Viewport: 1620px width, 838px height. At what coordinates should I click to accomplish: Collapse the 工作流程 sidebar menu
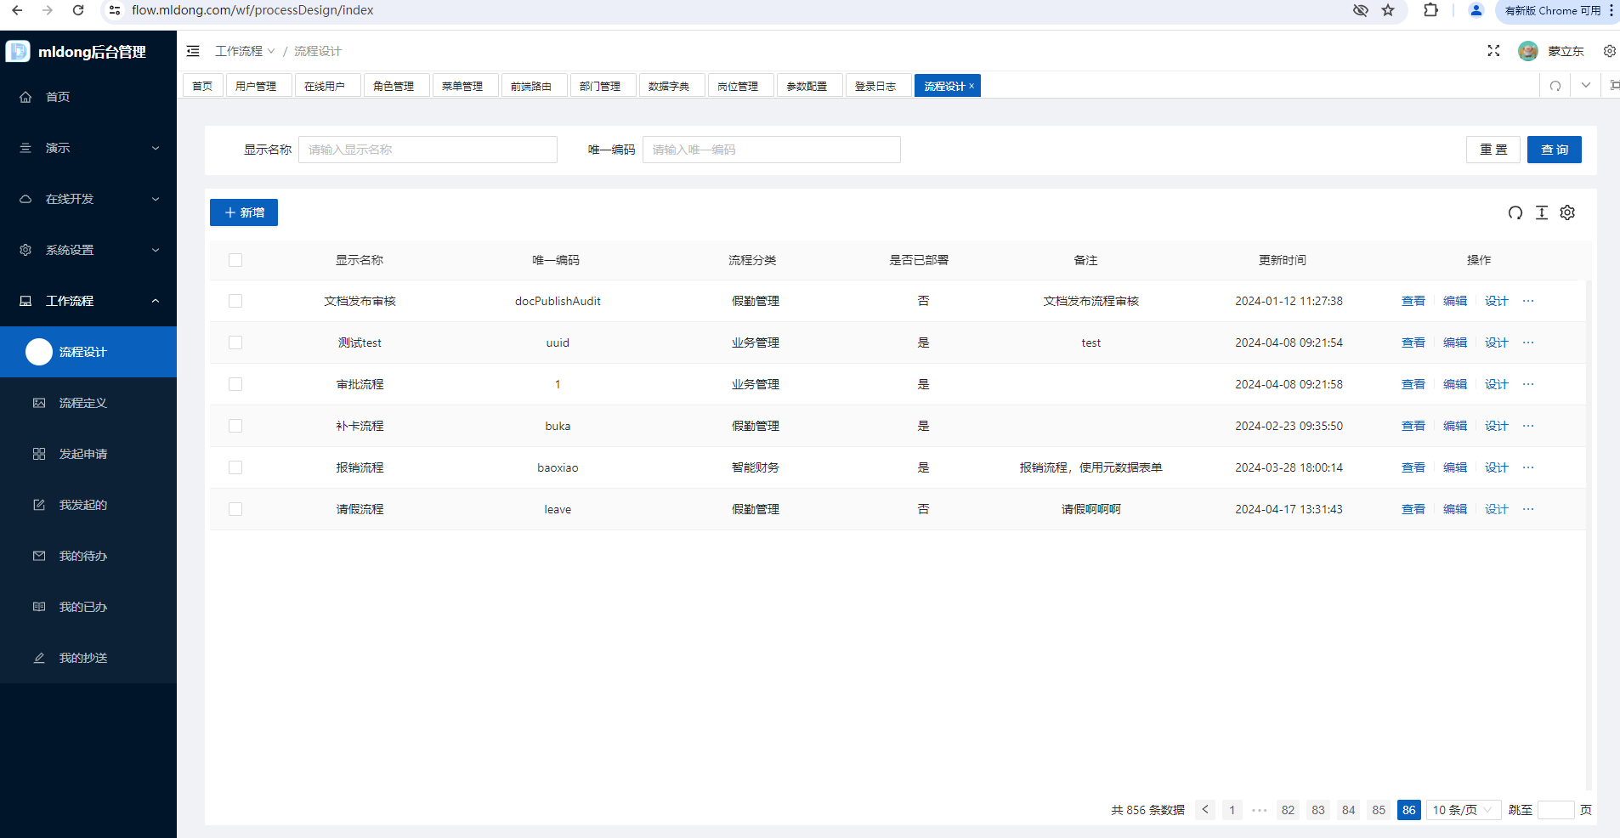(x=88, y=301)
